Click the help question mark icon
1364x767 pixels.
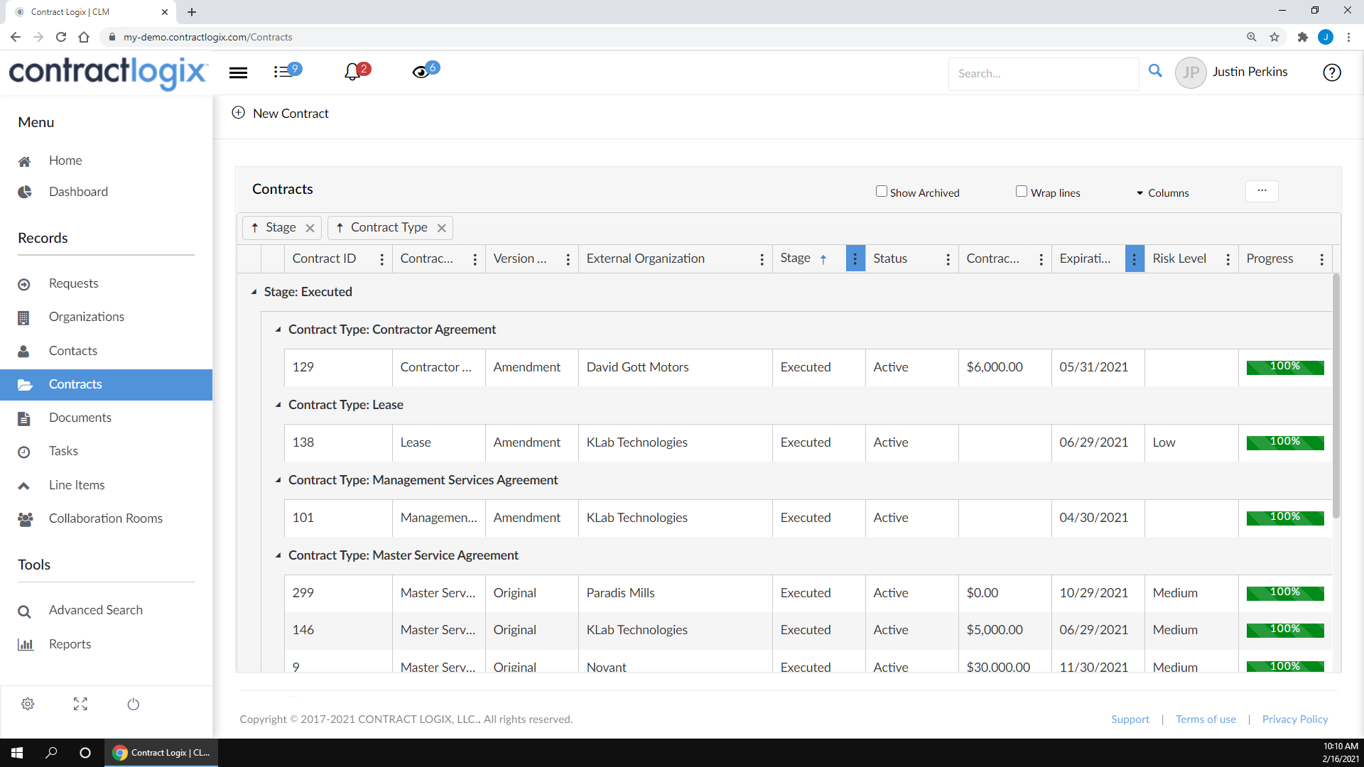click(x=1332, y=72)
